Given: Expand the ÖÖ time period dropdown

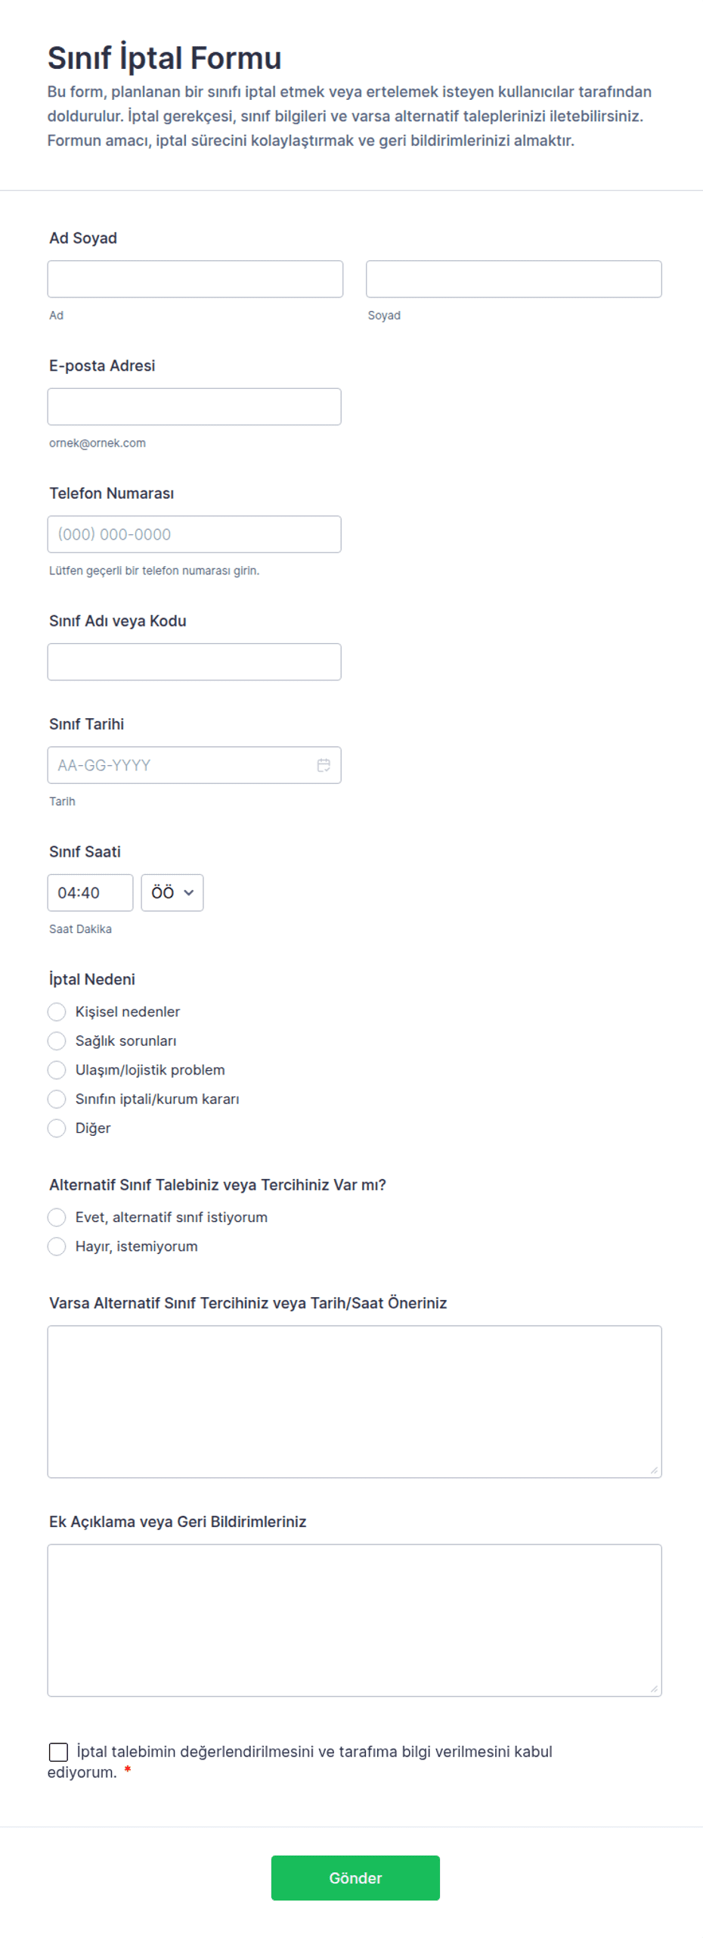Looking at the screenshot, I should click(172, 892).
